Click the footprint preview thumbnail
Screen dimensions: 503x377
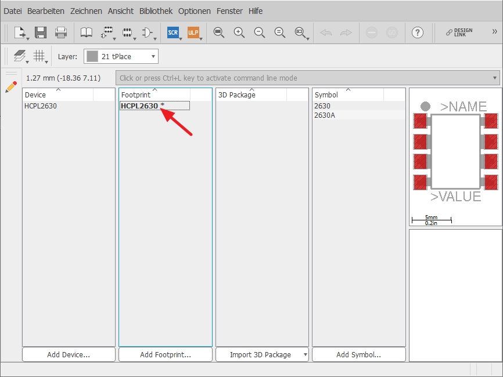coord(455,157)
